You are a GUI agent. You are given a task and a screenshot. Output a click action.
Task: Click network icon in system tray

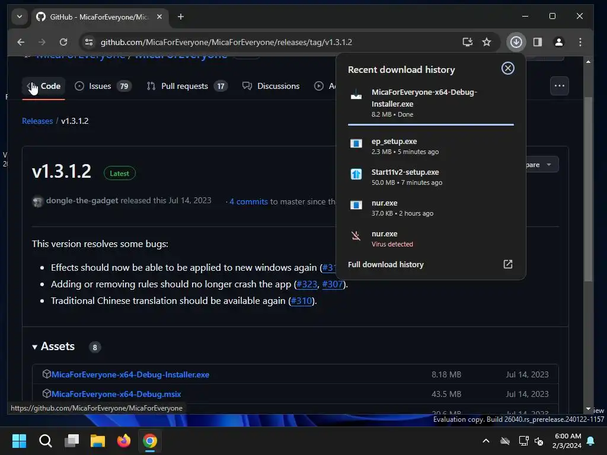coord(523,441)
